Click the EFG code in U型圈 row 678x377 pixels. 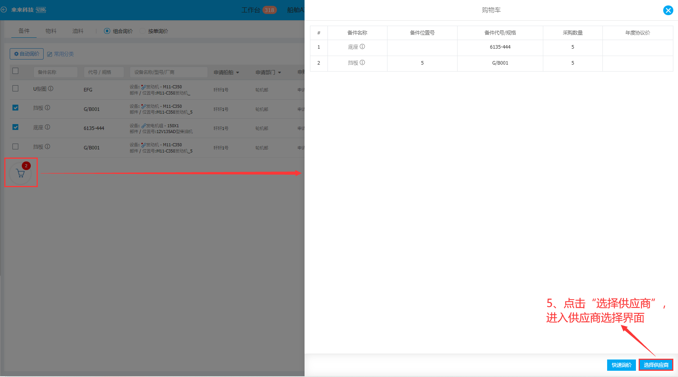pos(88,90)
